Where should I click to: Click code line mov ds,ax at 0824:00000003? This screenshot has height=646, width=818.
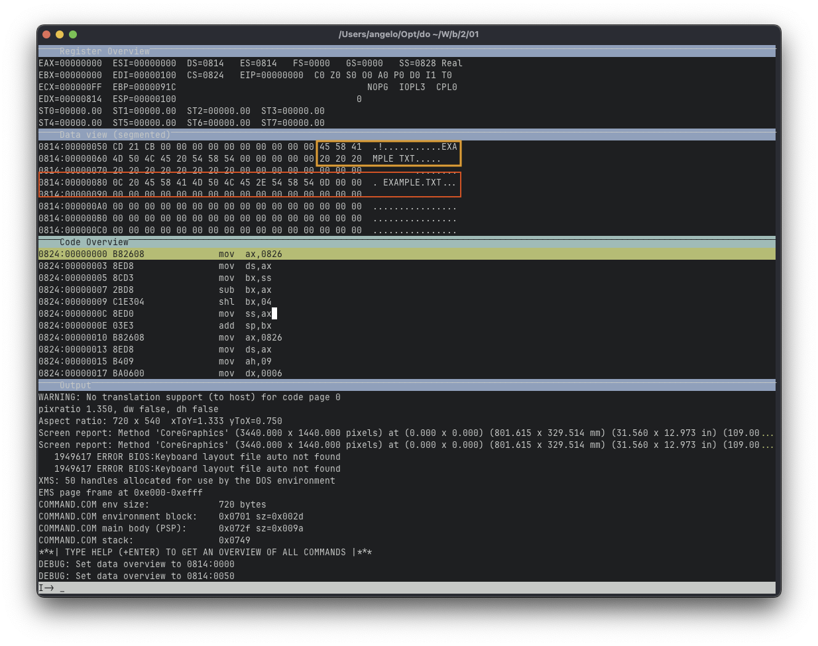point(245,266)
